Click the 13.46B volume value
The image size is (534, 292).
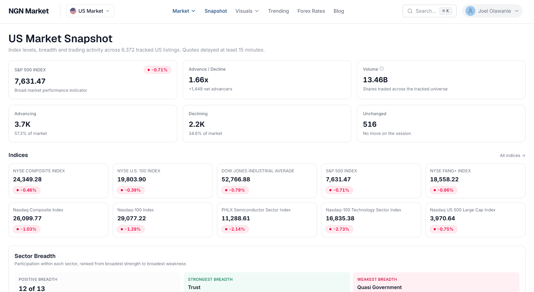375,80
